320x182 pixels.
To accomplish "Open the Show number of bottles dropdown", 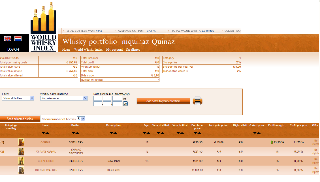I will (x=81, y=119).
